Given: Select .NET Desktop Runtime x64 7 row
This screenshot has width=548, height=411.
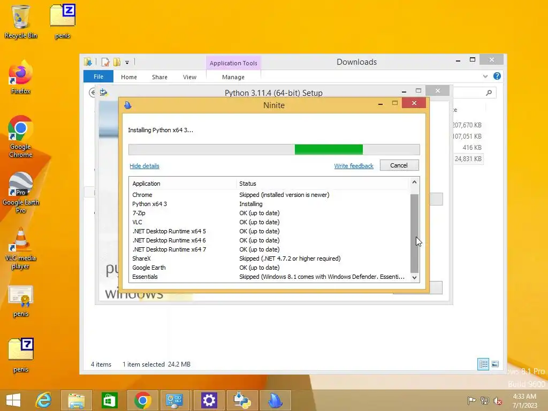Looking at the screenshot, I should click(x=270, y=249).
